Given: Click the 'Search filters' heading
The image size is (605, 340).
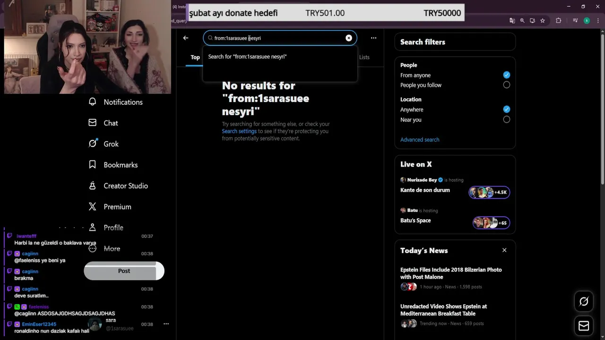Looking at the screenshot, I should [x=423, y=42].
